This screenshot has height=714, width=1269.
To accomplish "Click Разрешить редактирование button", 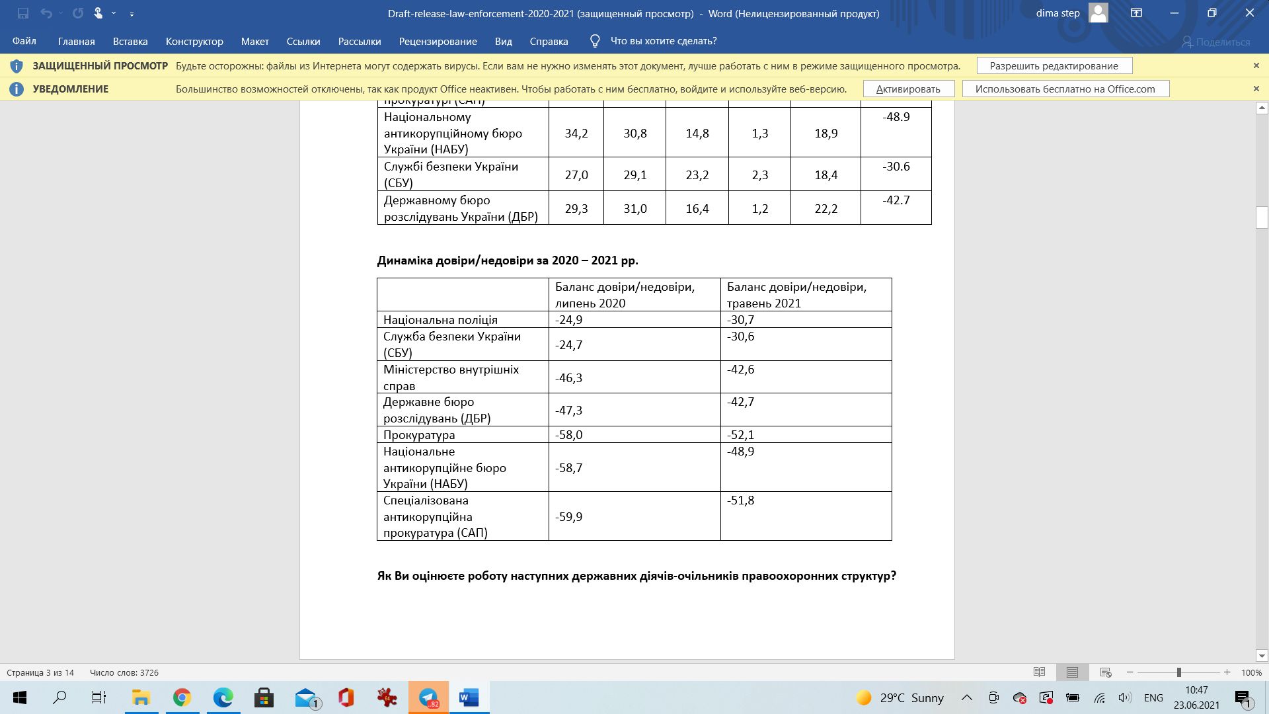I will pyautogui.click(x=1054, y=65).
